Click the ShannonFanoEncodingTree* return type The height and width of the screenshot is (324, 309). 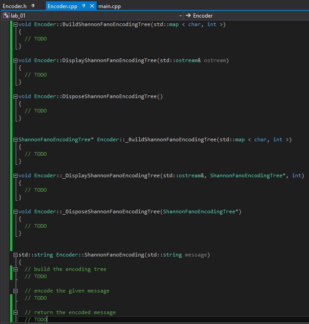click(56, 139)
